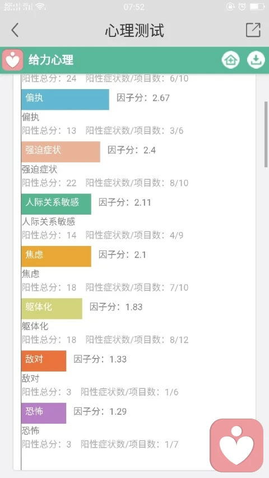269x478 pixels.
Task: Tap the 因子分：2.67 score text
Action: pos(143,98)
